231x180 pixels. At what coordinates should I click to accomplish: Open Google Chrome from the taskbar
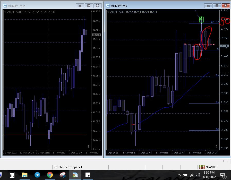click(x=50, y=175)
